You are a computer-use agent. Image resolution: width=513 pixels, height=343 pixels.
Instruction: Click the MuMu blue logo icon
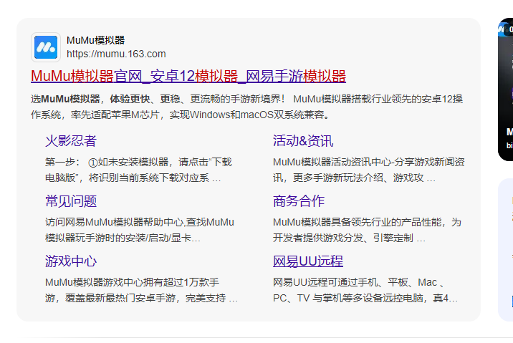coord(46,47)
